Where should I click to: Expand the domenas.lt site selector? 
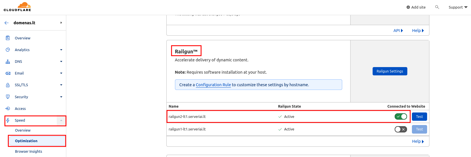61,23
